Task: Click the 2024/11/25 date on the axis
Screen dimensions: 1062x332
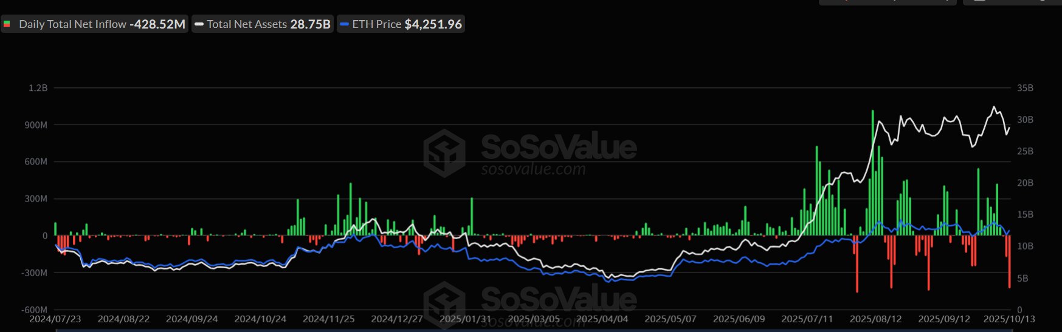Action: pos(328,319)
